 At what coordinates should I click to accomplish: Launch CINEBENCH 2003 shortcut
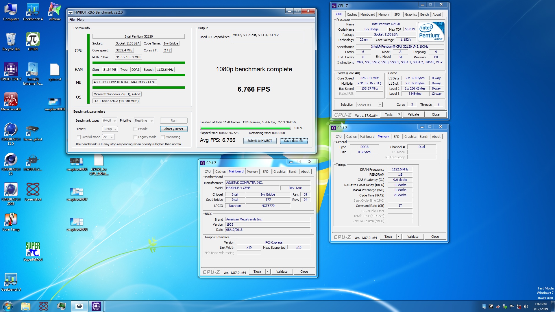point(11,194)
